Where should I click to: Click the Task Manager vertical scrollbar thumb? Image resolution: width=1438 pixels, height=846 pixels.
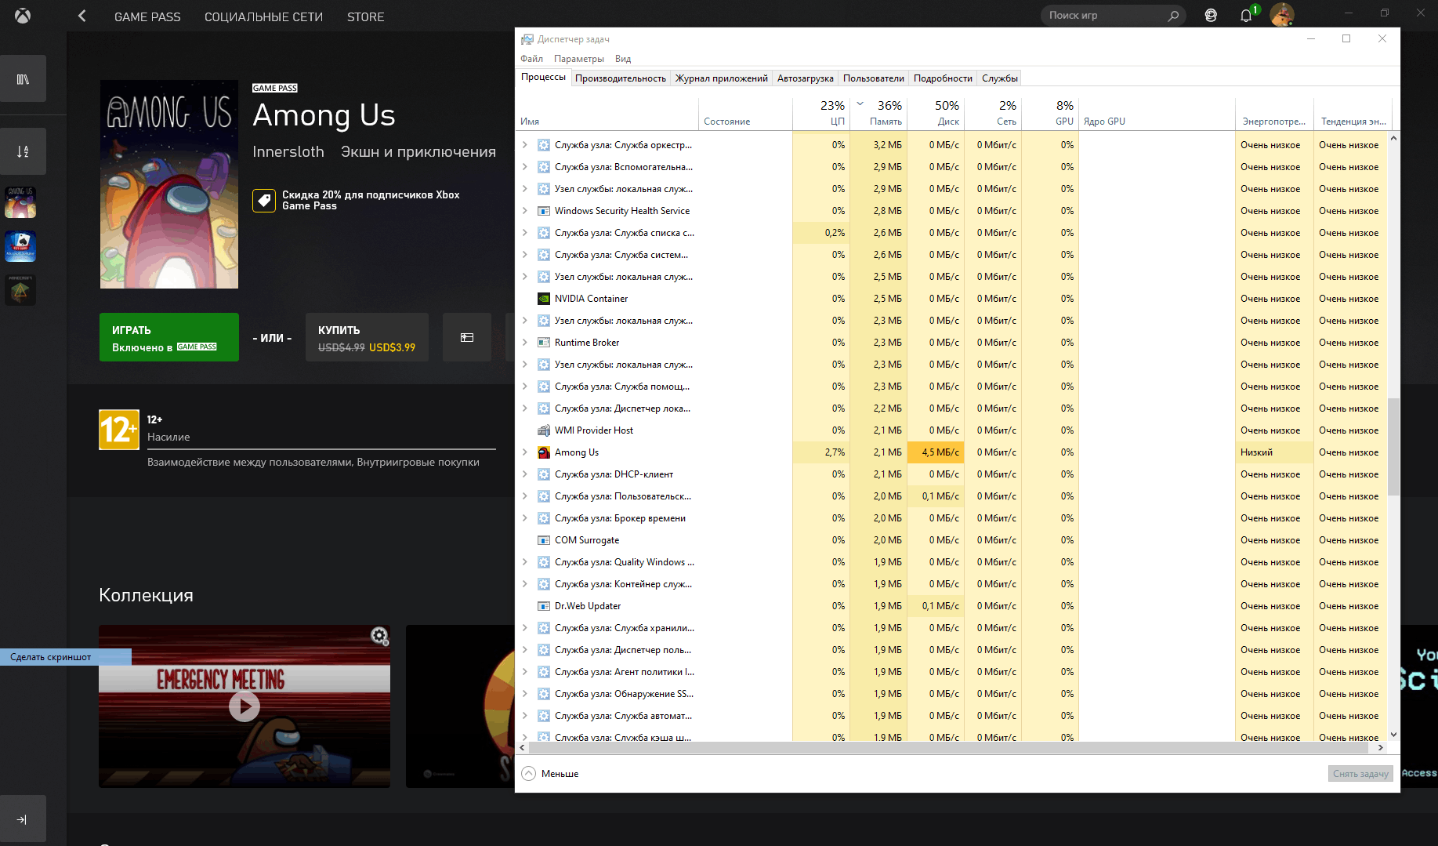point(1393,447)
